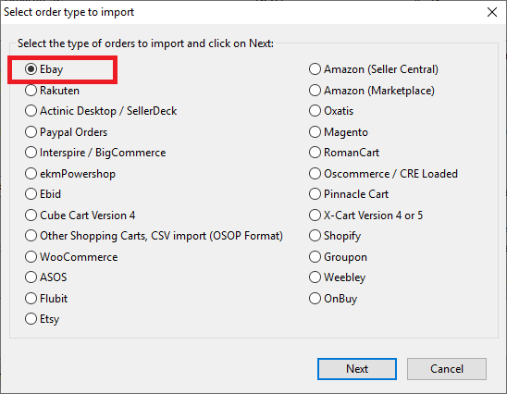The image size is (507, 394).
Task: Pick Oscommerce / CRE Loaded option
Action: 383,174
